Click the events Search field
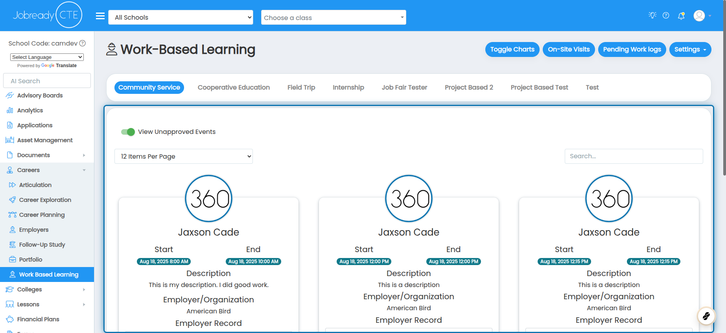This screenshot has width=726, height=333. [x=634, y=156]
